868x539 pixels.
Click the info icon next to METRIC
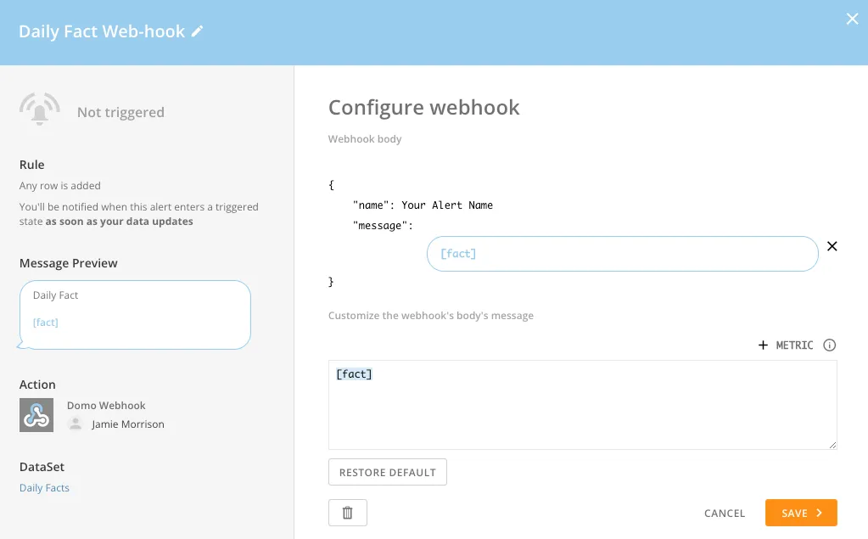coord(829,345)
